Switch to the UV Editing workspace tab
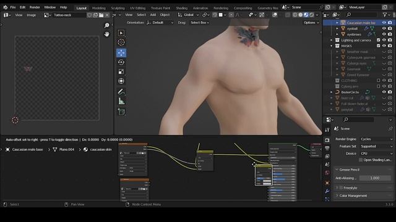Screen dimensions: 396x222 137,8
